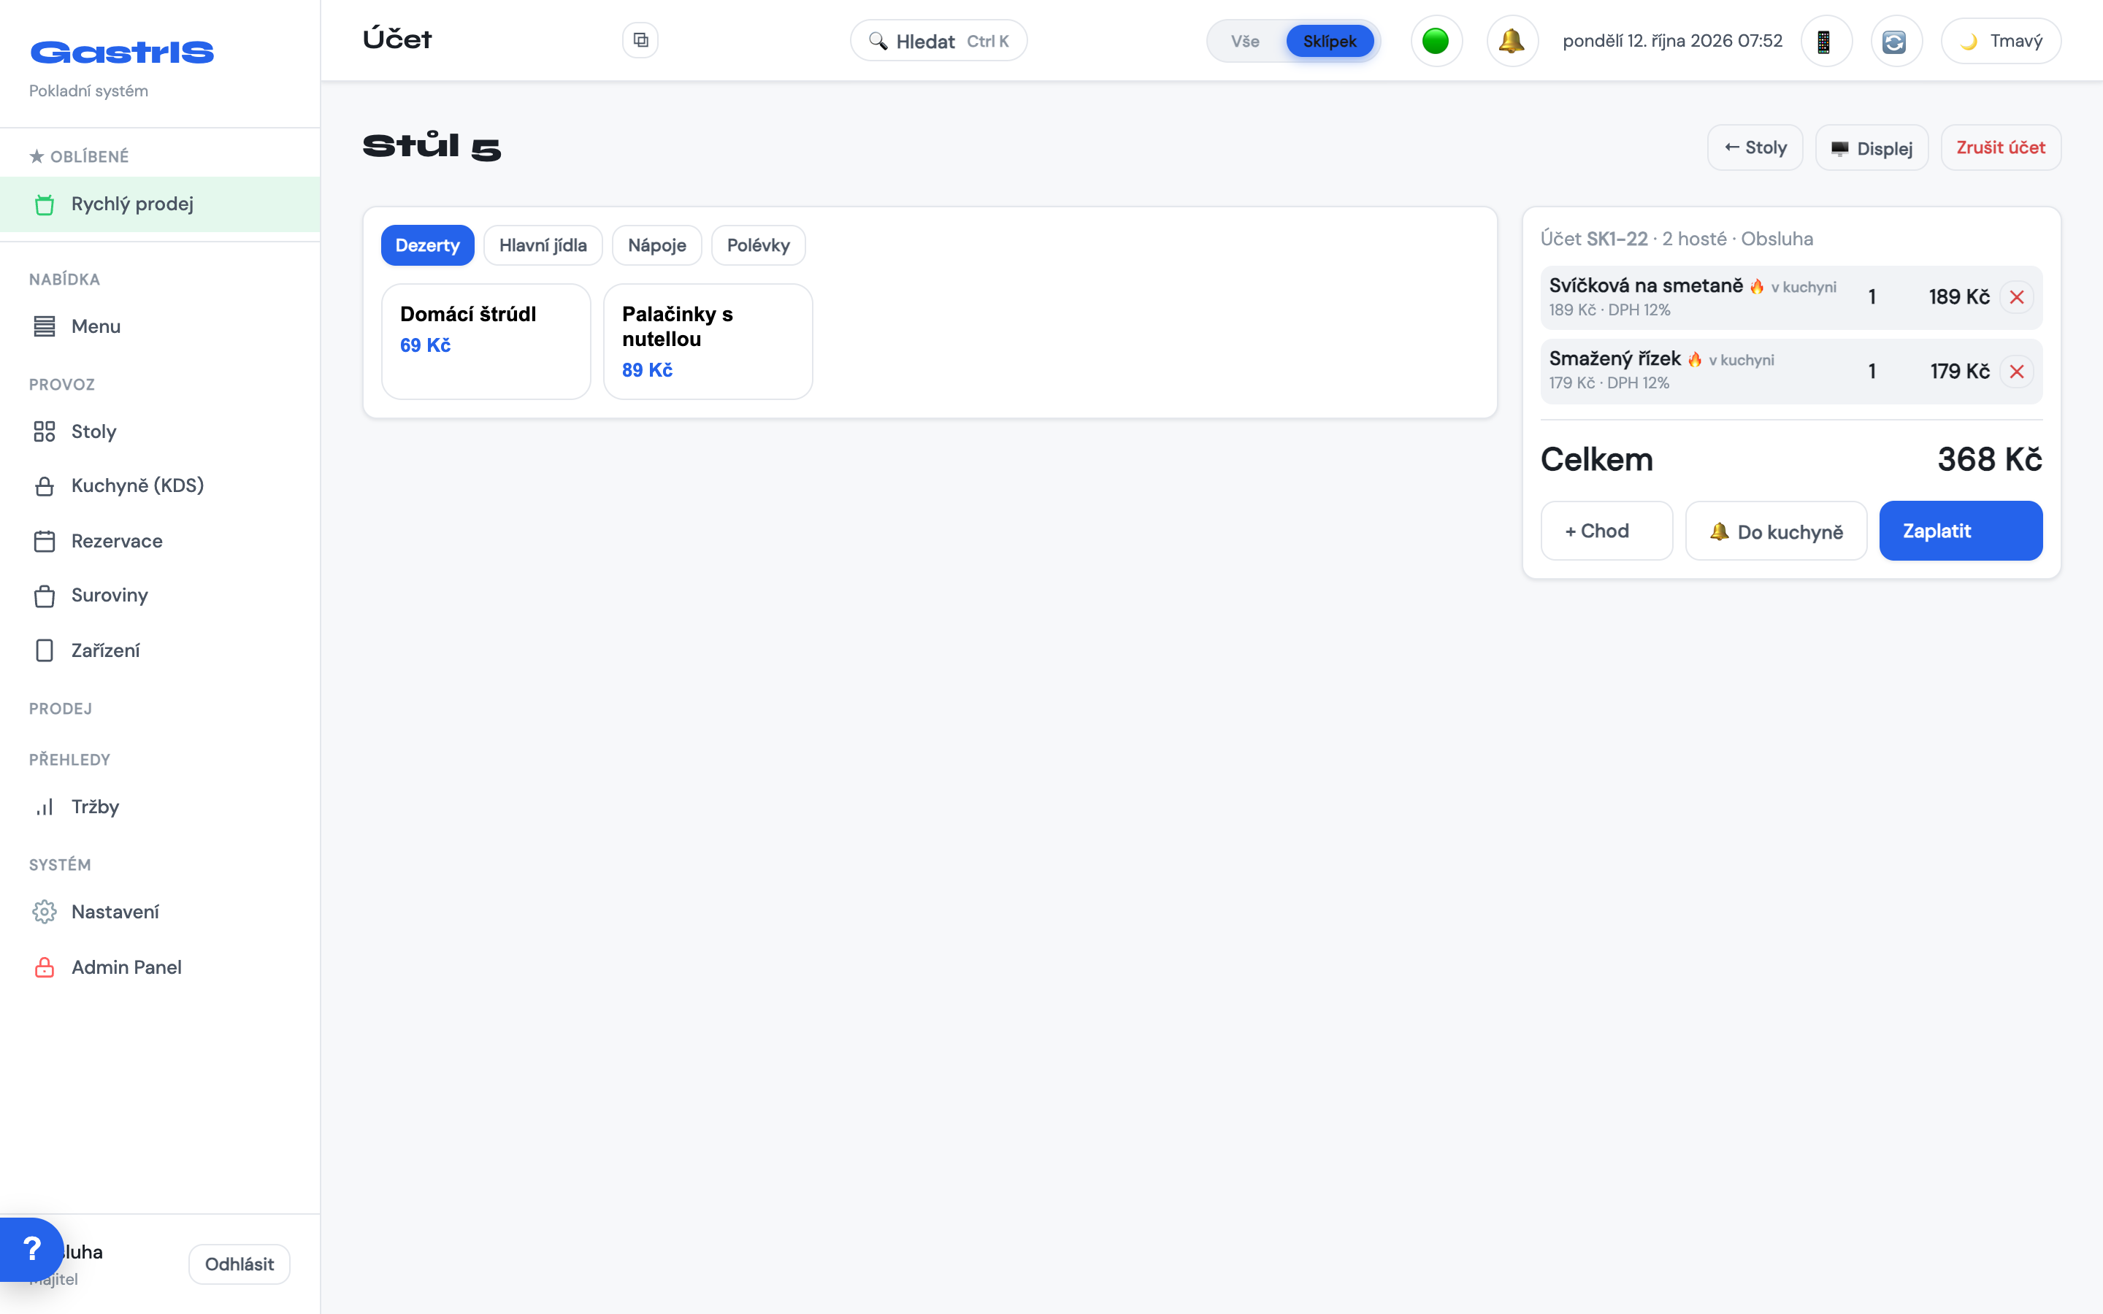Viewport: 2103px width, 1314px height.
Task: Select the Sklípek location filter
Action: (1330, 41)
